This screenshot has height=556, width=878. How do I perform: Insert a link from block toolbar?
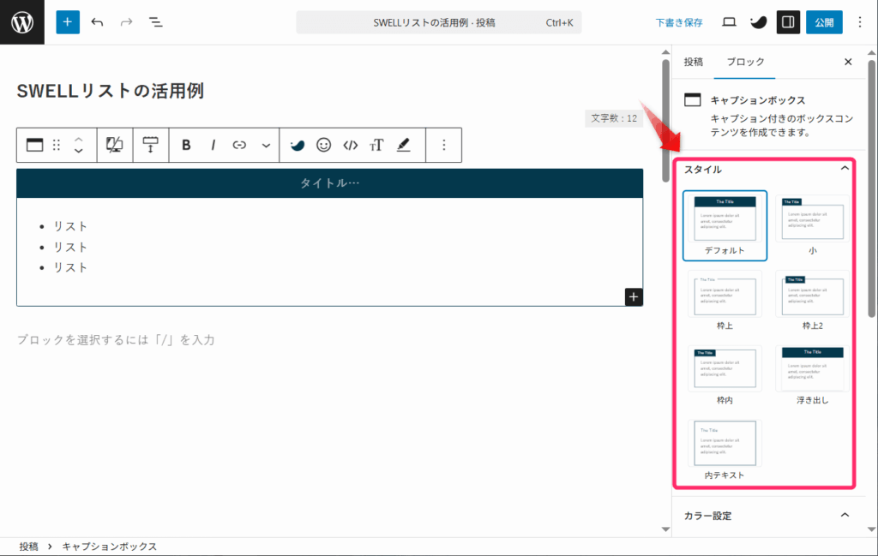pos(239,145)
